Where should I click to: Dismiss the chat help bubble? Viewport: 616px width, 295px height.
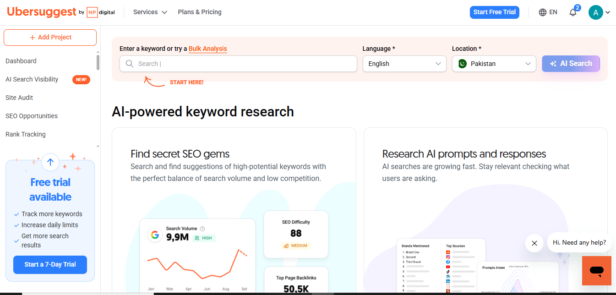tap(534, 243)
